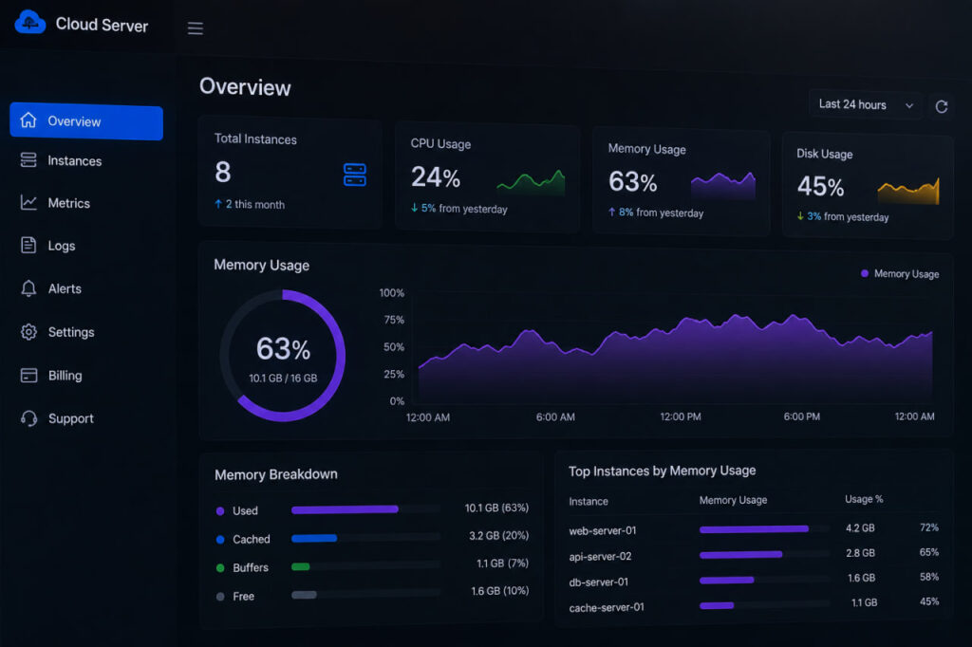Viewport: 972px width, 647px height.
Task: Click the 63% memory donut gauge
Action: (x=283, y=356)
